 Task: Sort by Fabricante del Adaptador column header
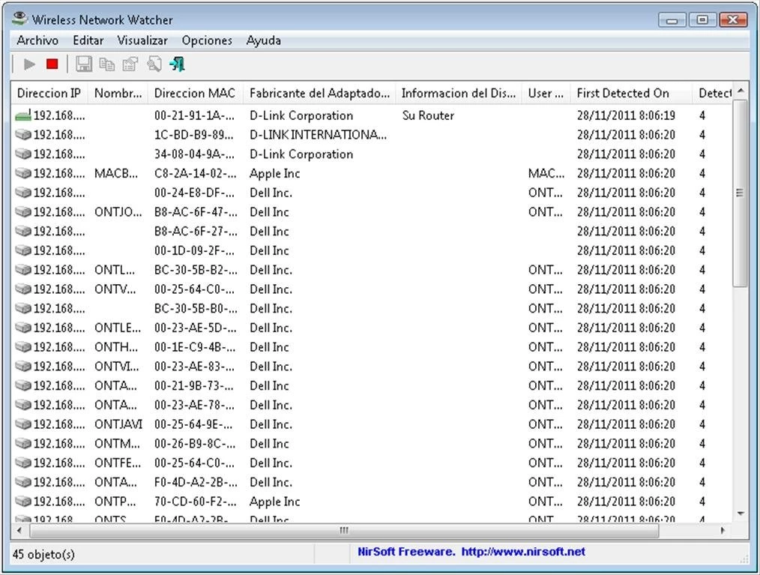319,94
